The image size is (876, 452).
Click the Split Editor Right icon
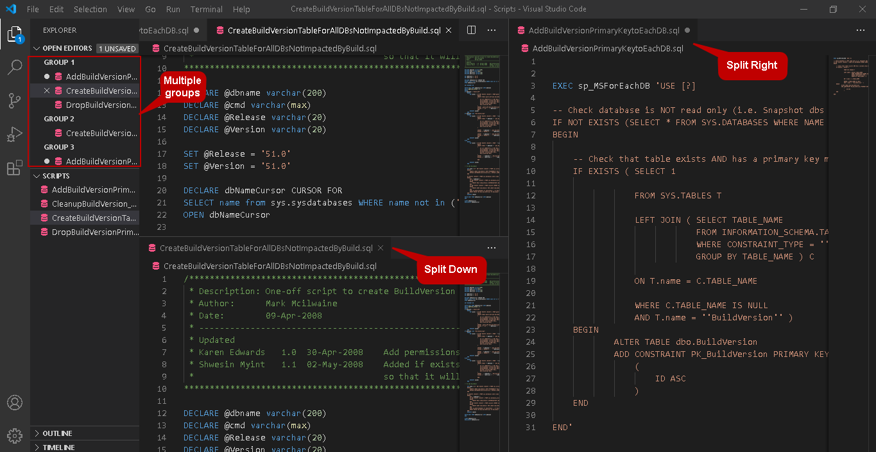[471, 30]
